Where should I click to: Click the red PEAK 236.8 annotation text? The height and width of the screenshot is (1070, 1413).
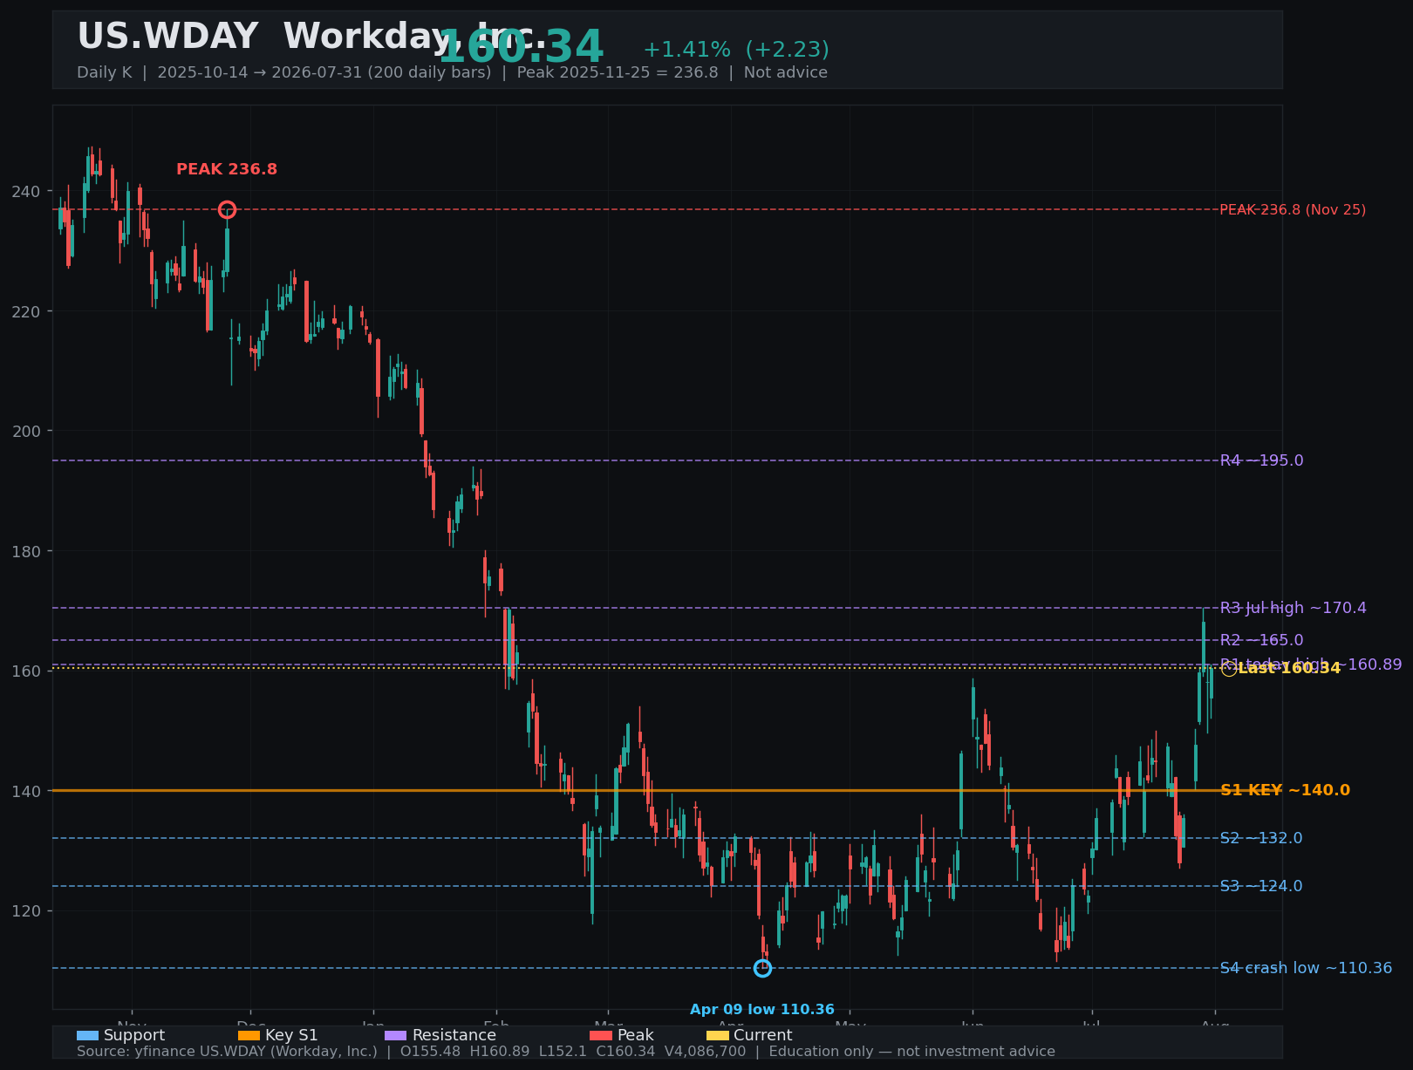point(227,169)
